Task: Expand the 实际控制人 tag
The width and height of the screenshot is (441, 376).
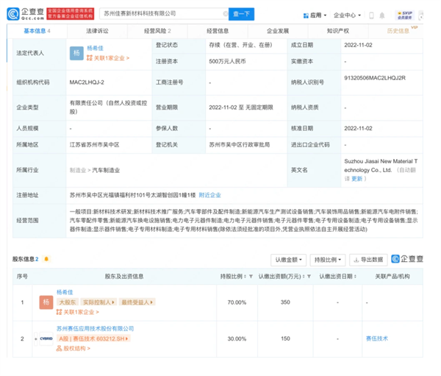Action: (x=98, y=302)
